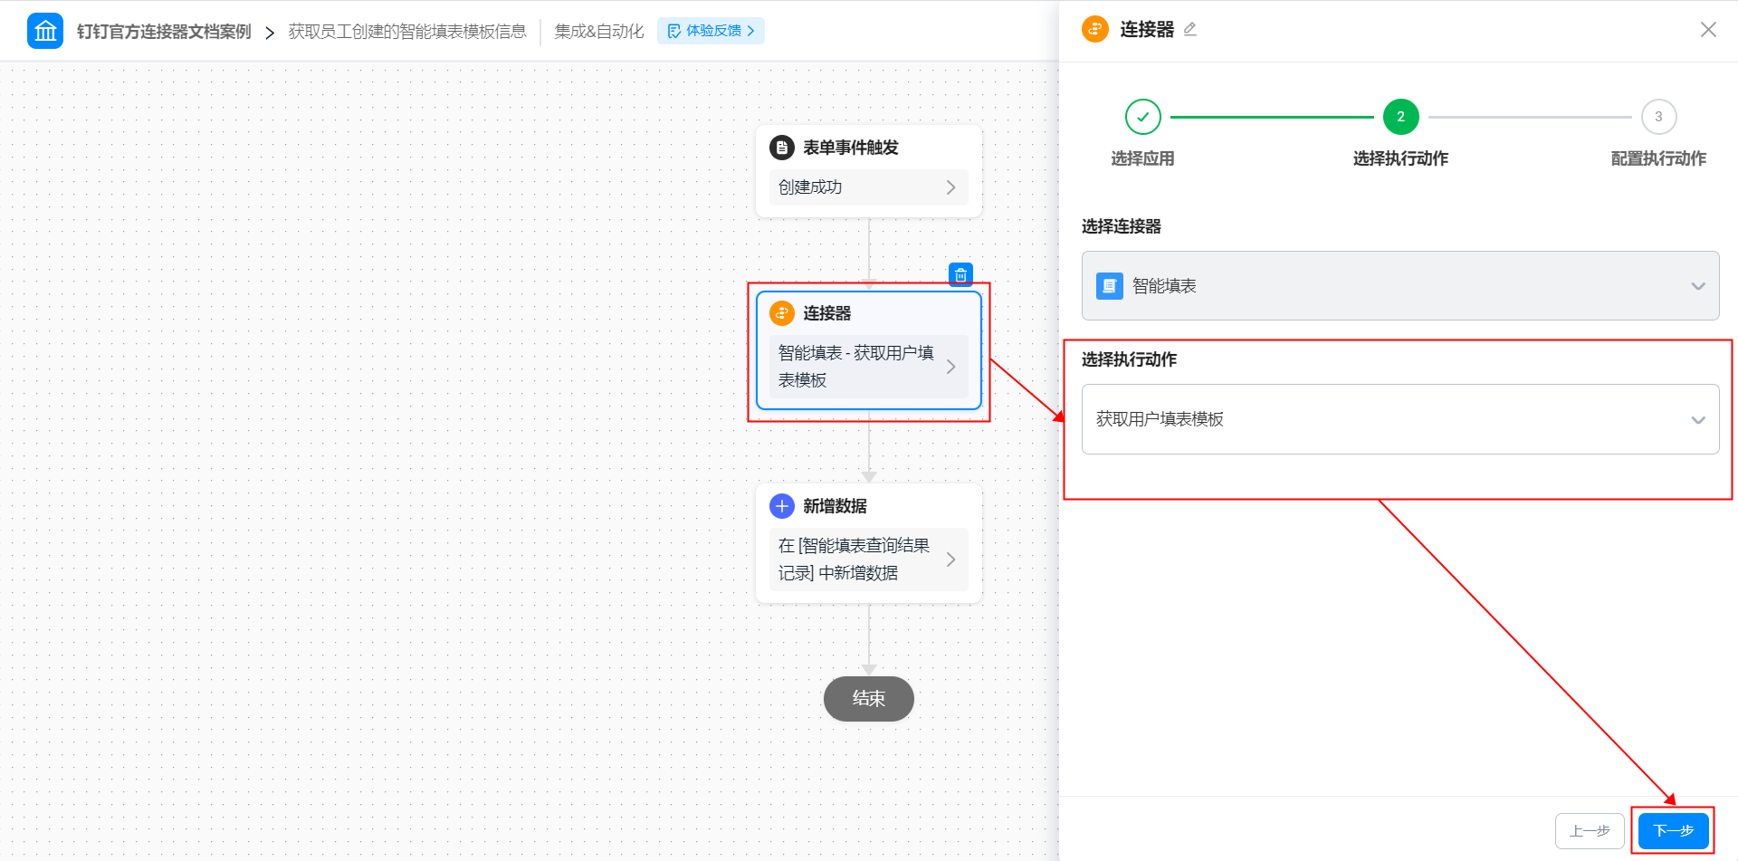The image size is (1738, 861).
Task: Click the 上一步 previous button
Action: pyautogui.click(x=1590, y=831)
